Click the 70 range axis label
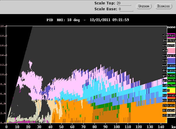The width and height of the screenshot is (176, 129). (83, 127)
